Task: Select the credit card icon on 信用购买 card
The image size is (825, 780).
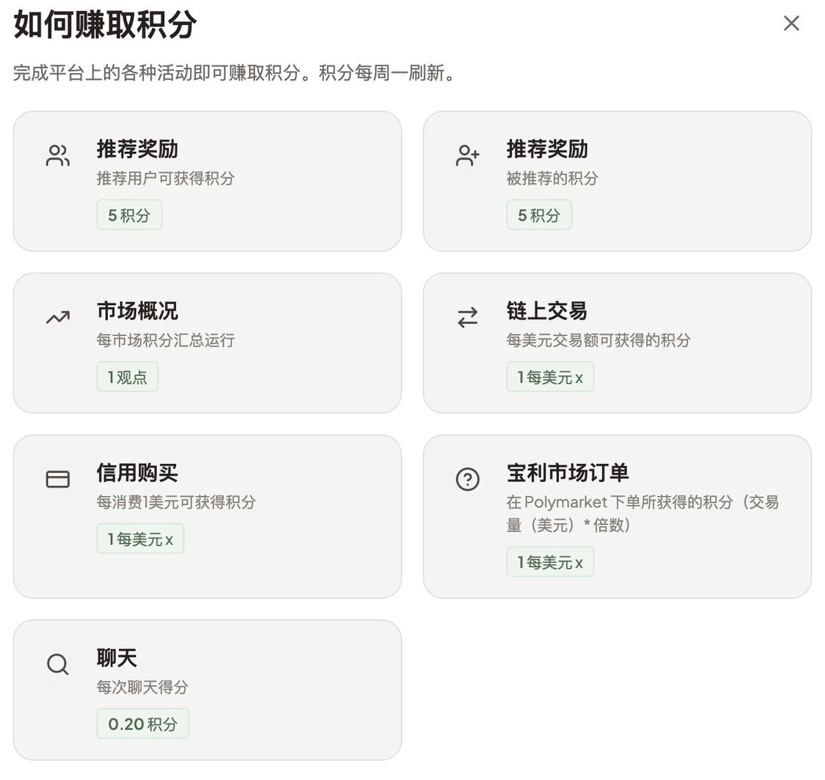Action: pyautogui.click(x=57, y=479)
